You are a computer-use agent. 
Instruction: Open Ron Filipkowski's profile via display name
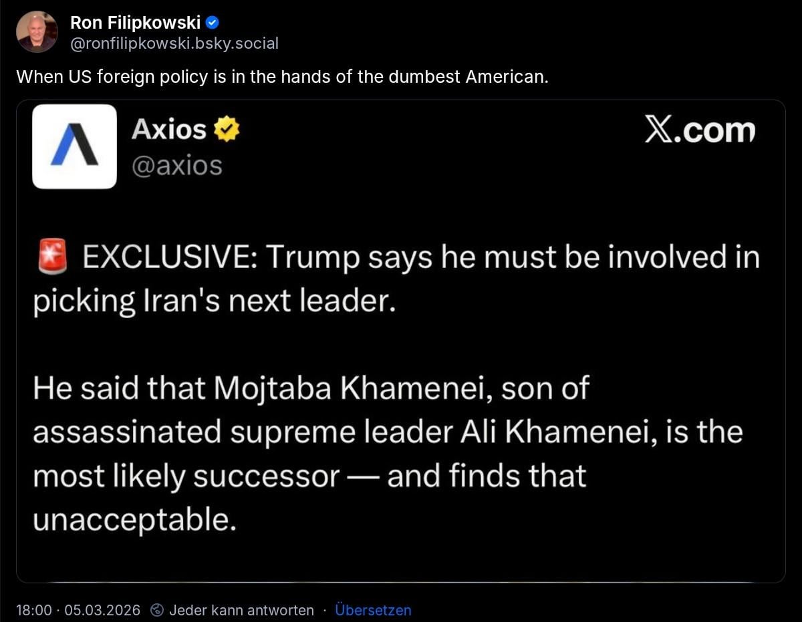point(135,23)
